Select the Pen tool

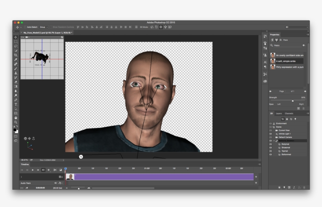16,100
